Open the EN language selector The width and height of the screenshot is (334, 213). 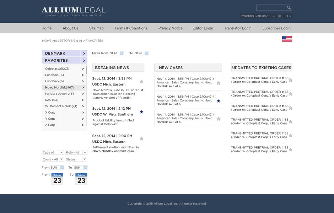coord(287,16)
